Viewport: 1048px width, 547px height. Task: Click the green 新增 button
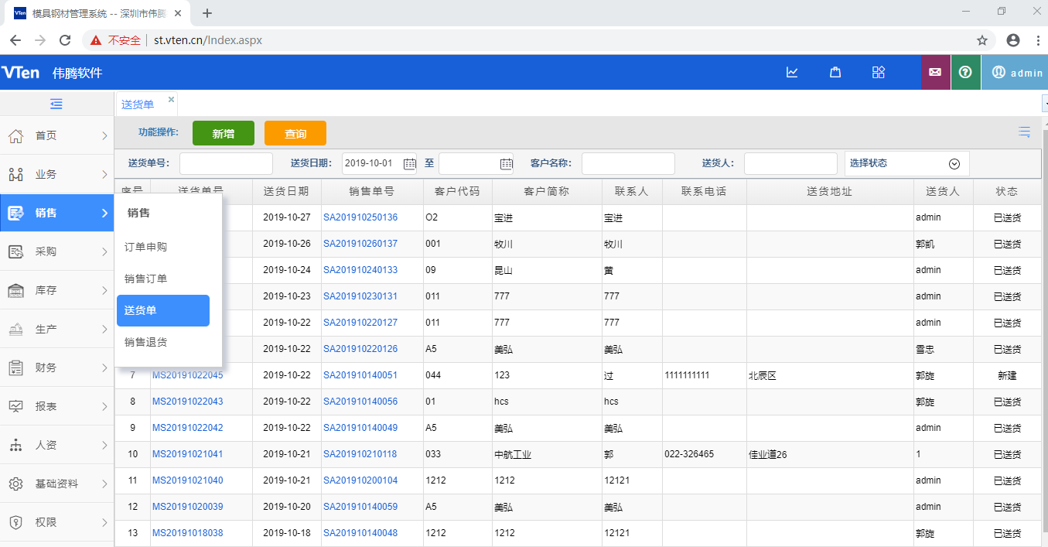(x=223, y=133)
